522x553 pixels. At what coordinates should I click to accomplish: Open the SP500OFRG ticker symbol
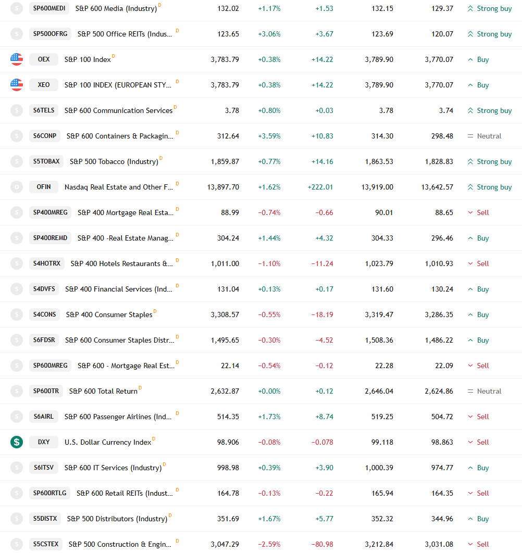(50, 34)
